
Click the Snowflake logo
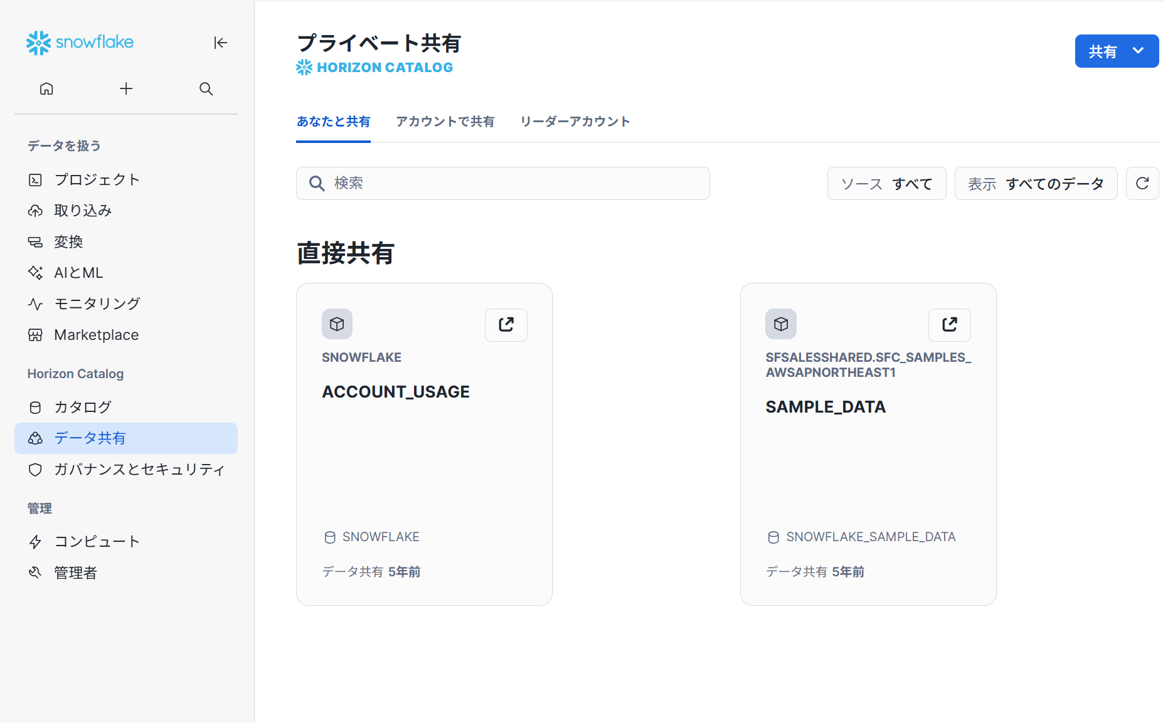(80, 43)
